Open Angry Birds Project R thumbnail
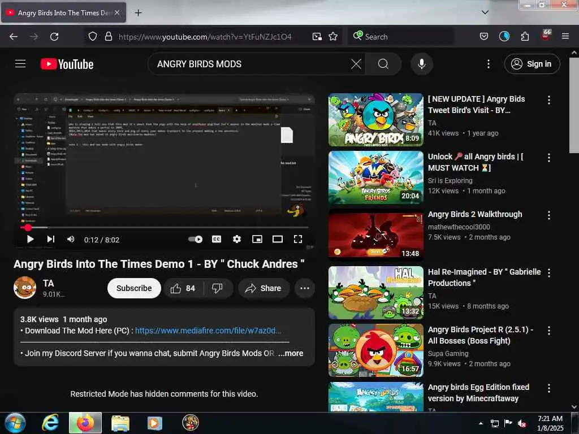Image resolution: width=579 pixels, height=434 pixels. pyautogui.click(x=375, y=350)
